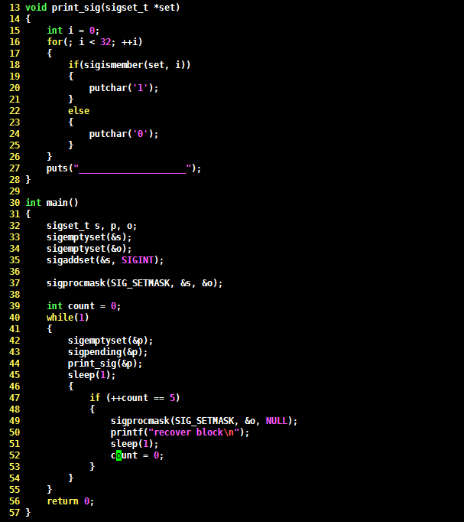
Task: Click line number 29 in the gutter
Action: 15,191
